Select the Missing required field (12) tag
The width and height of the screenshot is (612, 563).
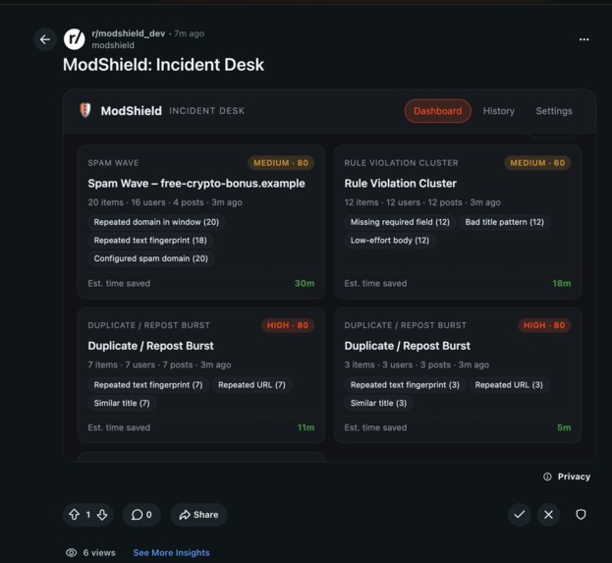400,222
